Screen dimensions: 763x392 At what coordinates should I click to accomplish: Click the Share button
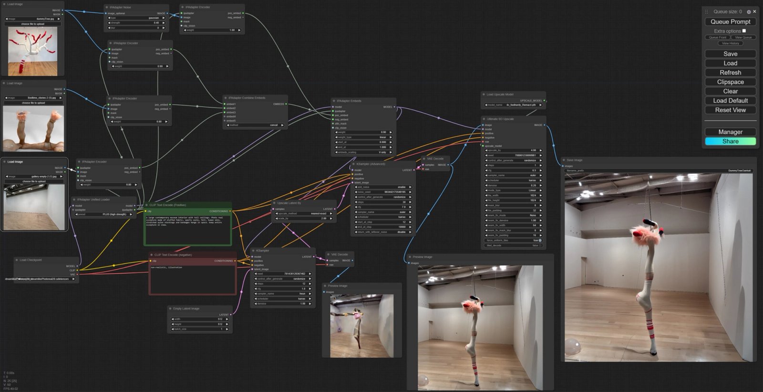[x=730, y=141]
